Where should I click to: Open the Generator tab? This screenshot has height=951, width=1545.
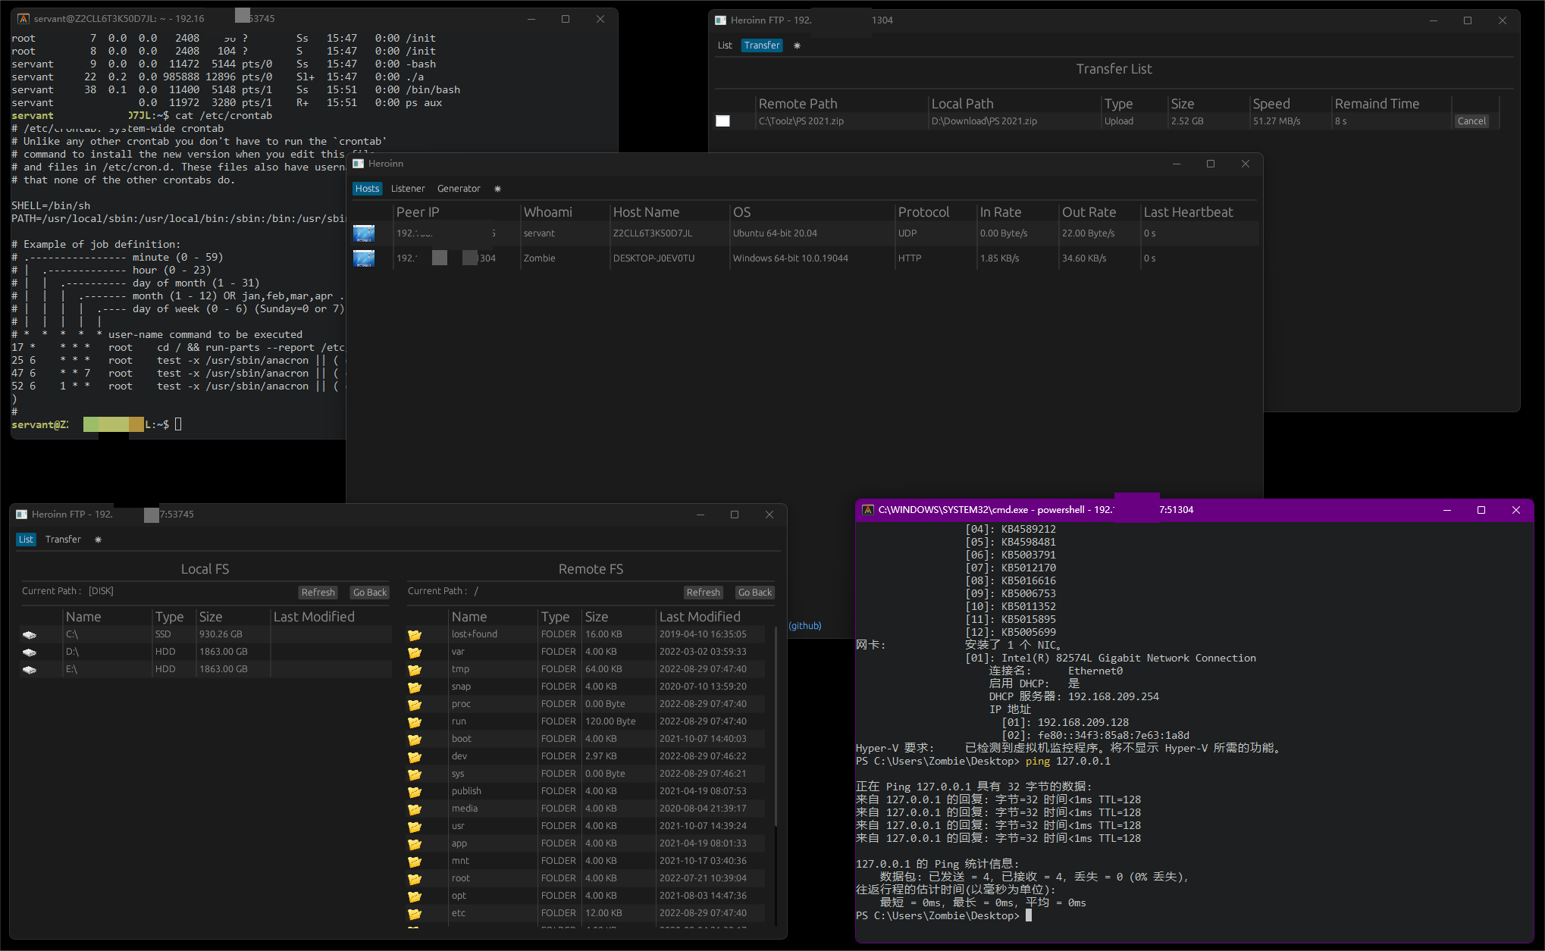[459, 189]
